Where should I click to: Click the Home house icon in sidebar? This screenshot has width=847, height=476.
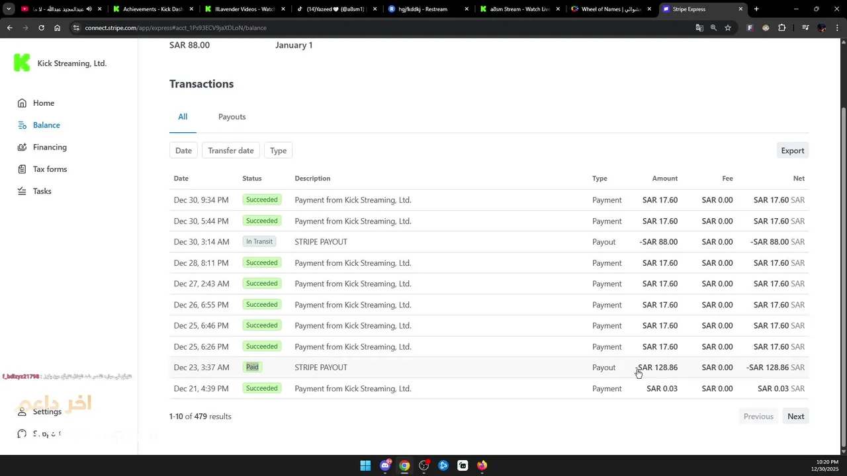coord(22,103)
